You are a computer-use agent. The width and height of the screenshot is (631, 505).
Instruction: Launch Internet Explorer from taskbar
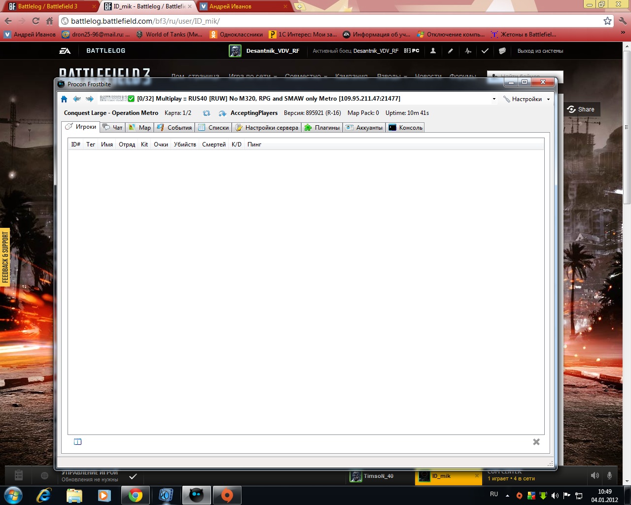pyautogui.click(x=44, y=495)
